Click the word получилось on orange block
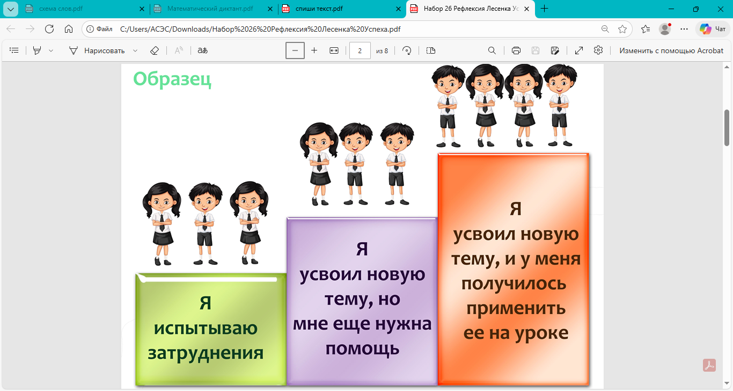733x391 pixels. tap(514, 284)
